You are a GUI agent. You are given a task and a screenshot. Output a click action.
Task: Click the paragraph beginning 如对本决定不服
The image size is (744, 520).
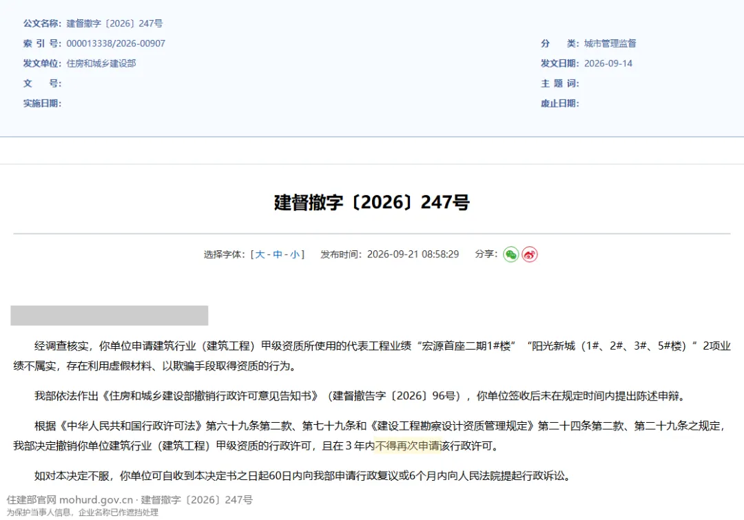(302, 476)
